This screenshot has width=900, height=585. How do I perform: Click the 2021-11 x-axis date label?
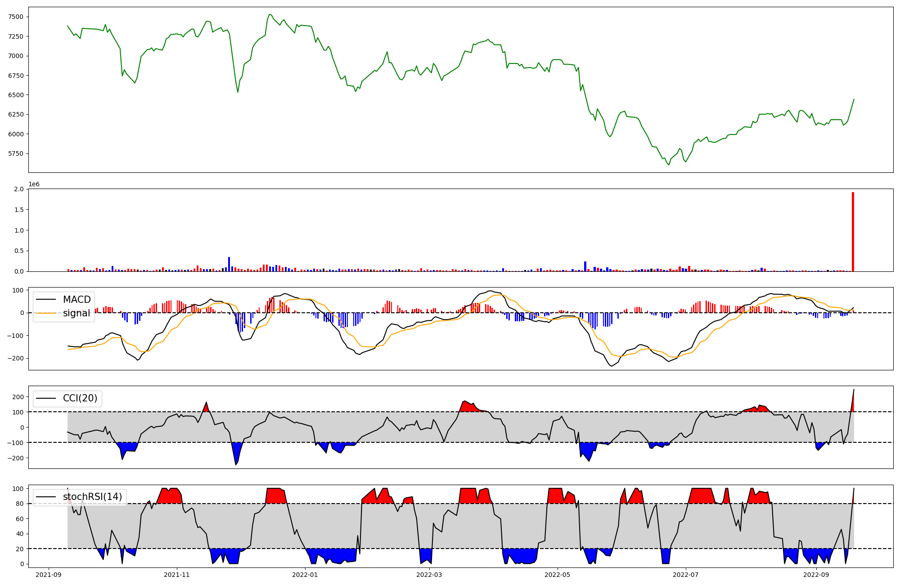coord(177,575)
